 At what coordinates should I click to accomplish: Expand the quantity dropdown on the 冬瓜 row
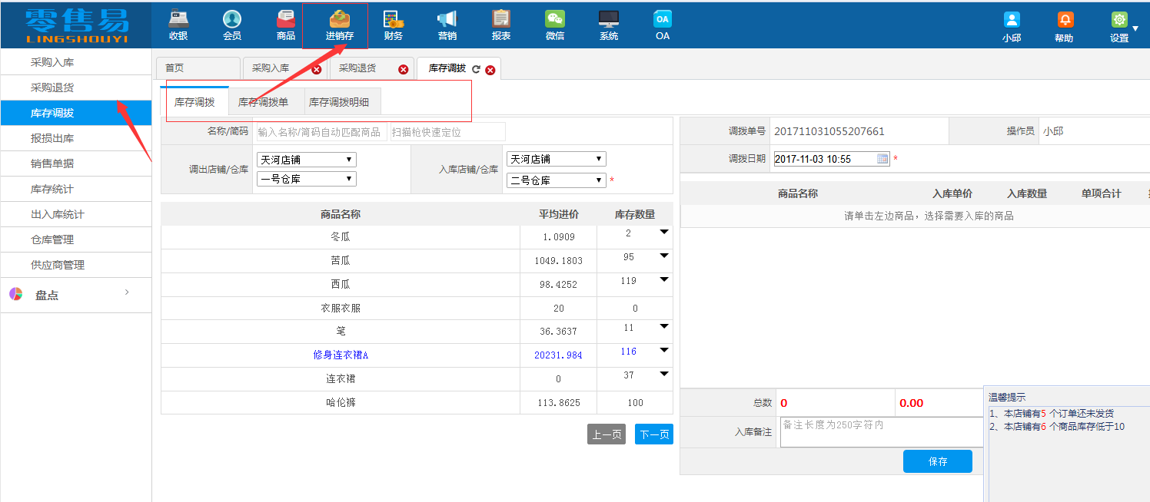tap(664, 231)
